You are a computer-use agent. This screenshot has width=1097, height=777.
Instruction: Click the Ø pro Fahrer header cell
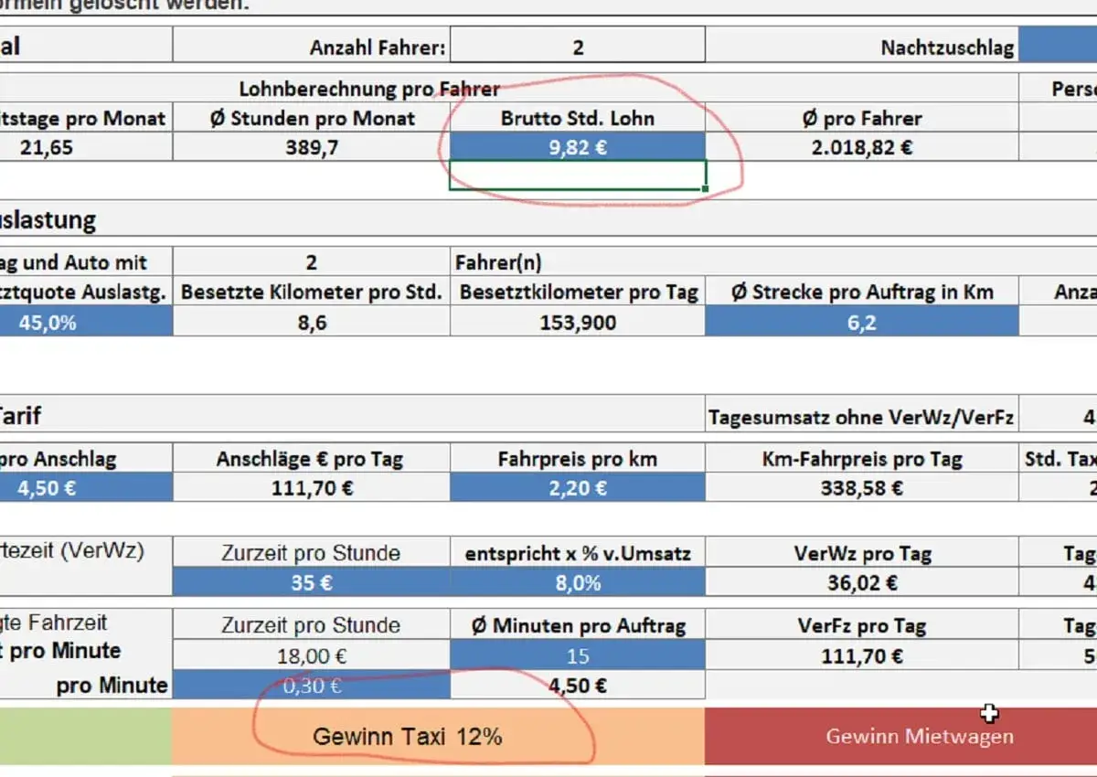[861, 118]
